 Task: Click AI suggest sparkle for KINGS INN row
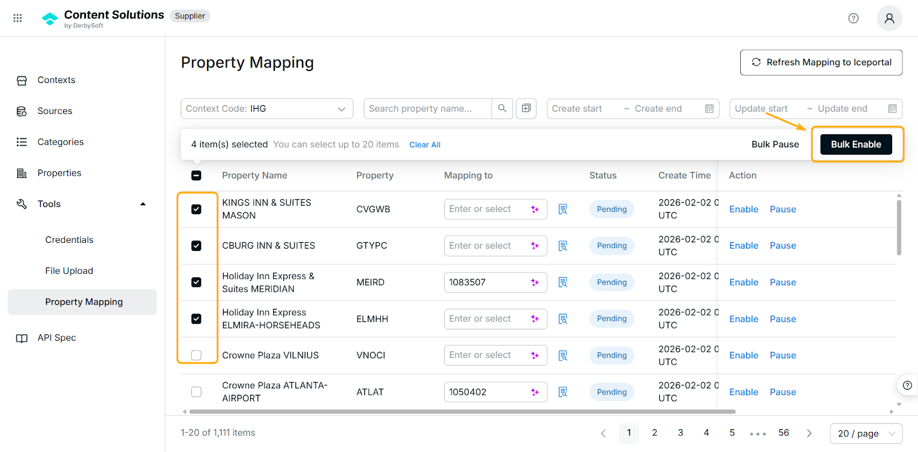click(535, 209)
